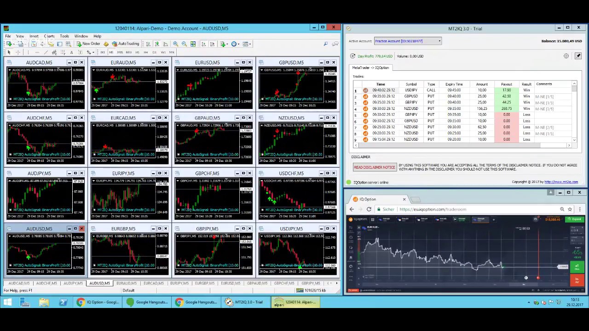Reset day profit counter icon
The image size is (589, 331).
coord(353,56)
